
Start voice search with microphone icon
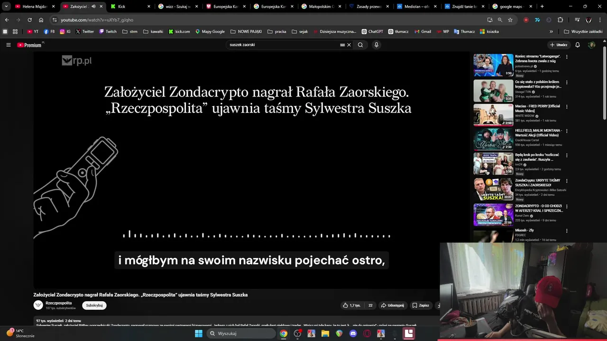377,45
